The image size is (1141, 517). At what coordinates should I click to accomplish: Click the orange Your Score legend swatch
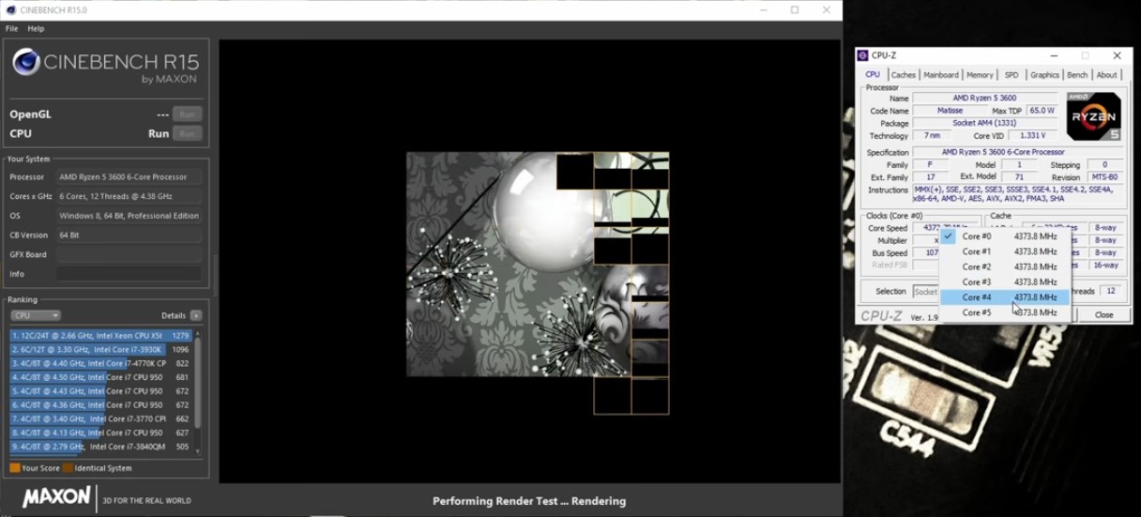[x=15, y=468]
